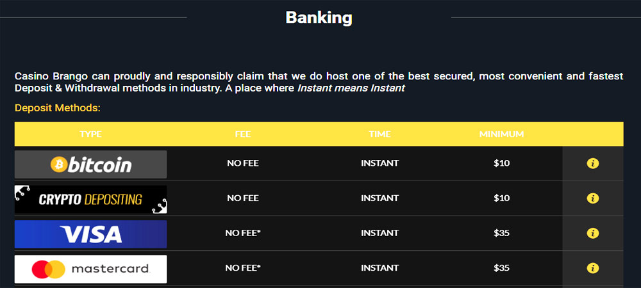
Task: Open the Mastercard row info icon
Action: pyautogui.click(x=592, y=268)
